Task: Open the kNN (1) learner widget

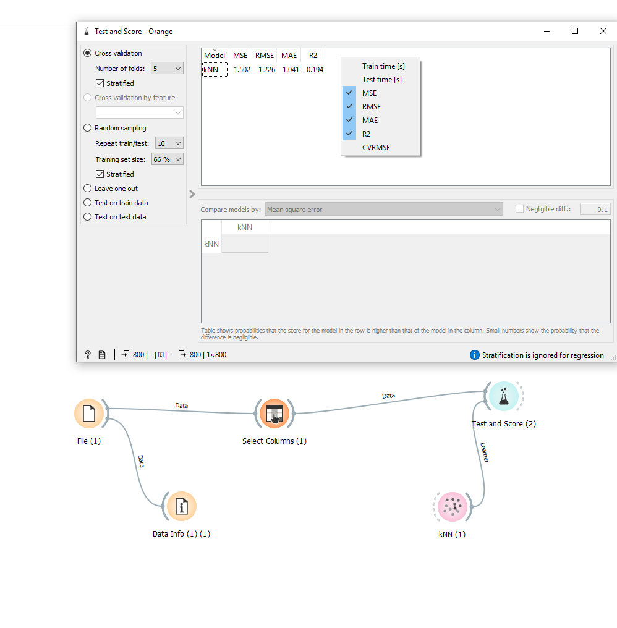Action: pyautogui.click(x=453, y=506)
